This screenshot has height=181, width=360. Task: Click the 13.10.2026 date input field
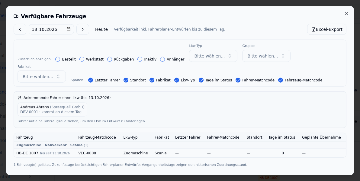click(51, 29)
